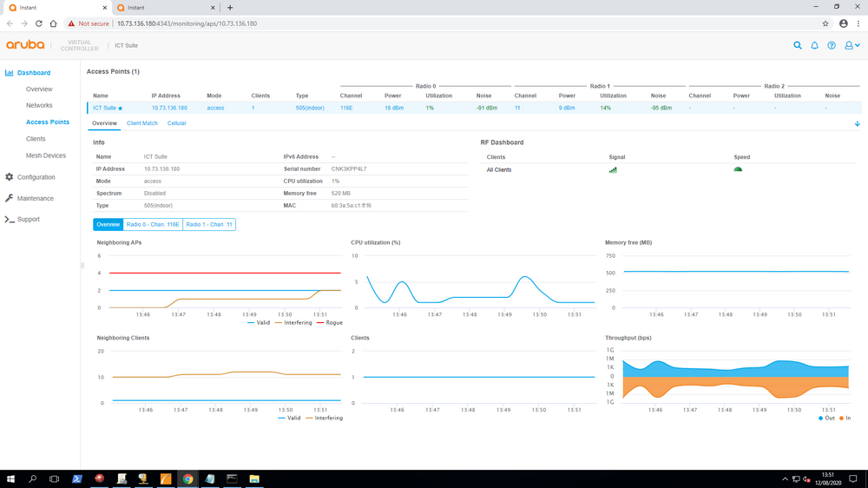This screenshot has width=868, height=488.
Task: Open the ICT Suite access point link
Action: (x=104, y=108)
